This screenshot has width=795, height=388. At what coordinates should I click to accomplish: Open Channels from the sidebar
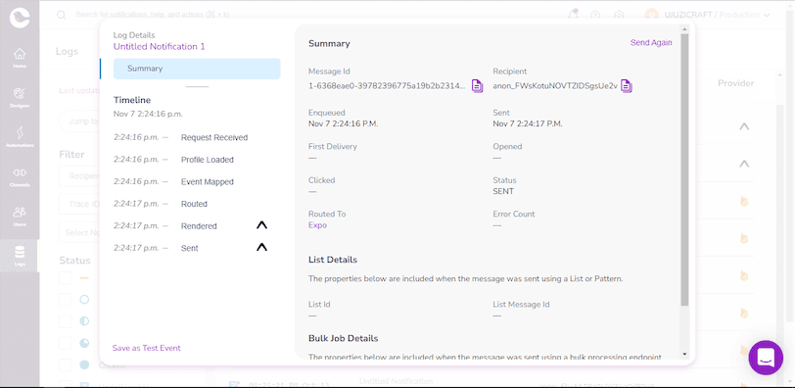click(x=20, y=176)
